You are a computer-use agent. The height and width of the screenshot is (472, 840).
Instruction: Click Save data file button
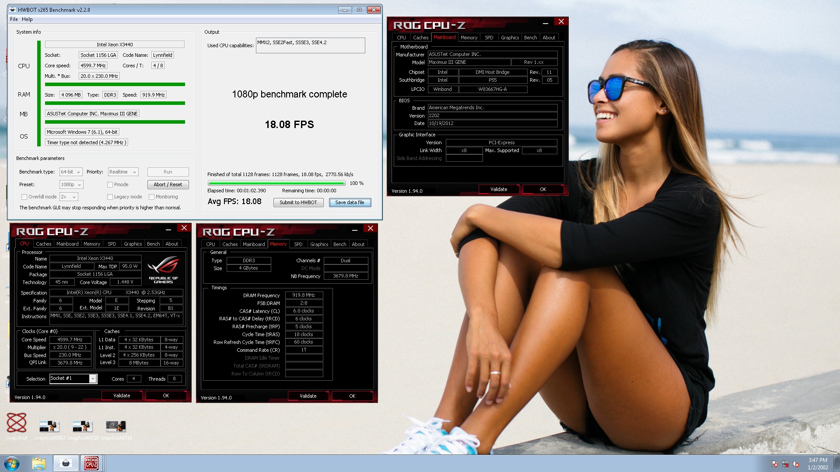tap(350, 202)
